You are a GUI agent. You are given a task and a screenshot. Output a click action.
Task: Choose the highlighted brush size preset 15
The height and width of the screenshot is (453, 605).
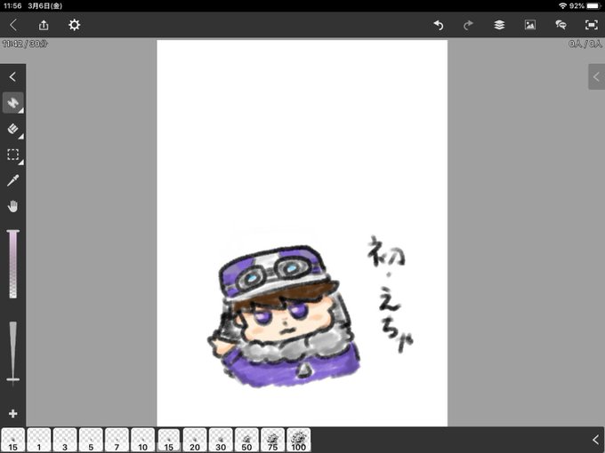coord(169,440)
